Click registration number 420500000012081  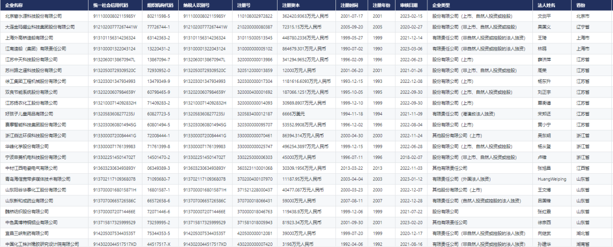(255, 233)
